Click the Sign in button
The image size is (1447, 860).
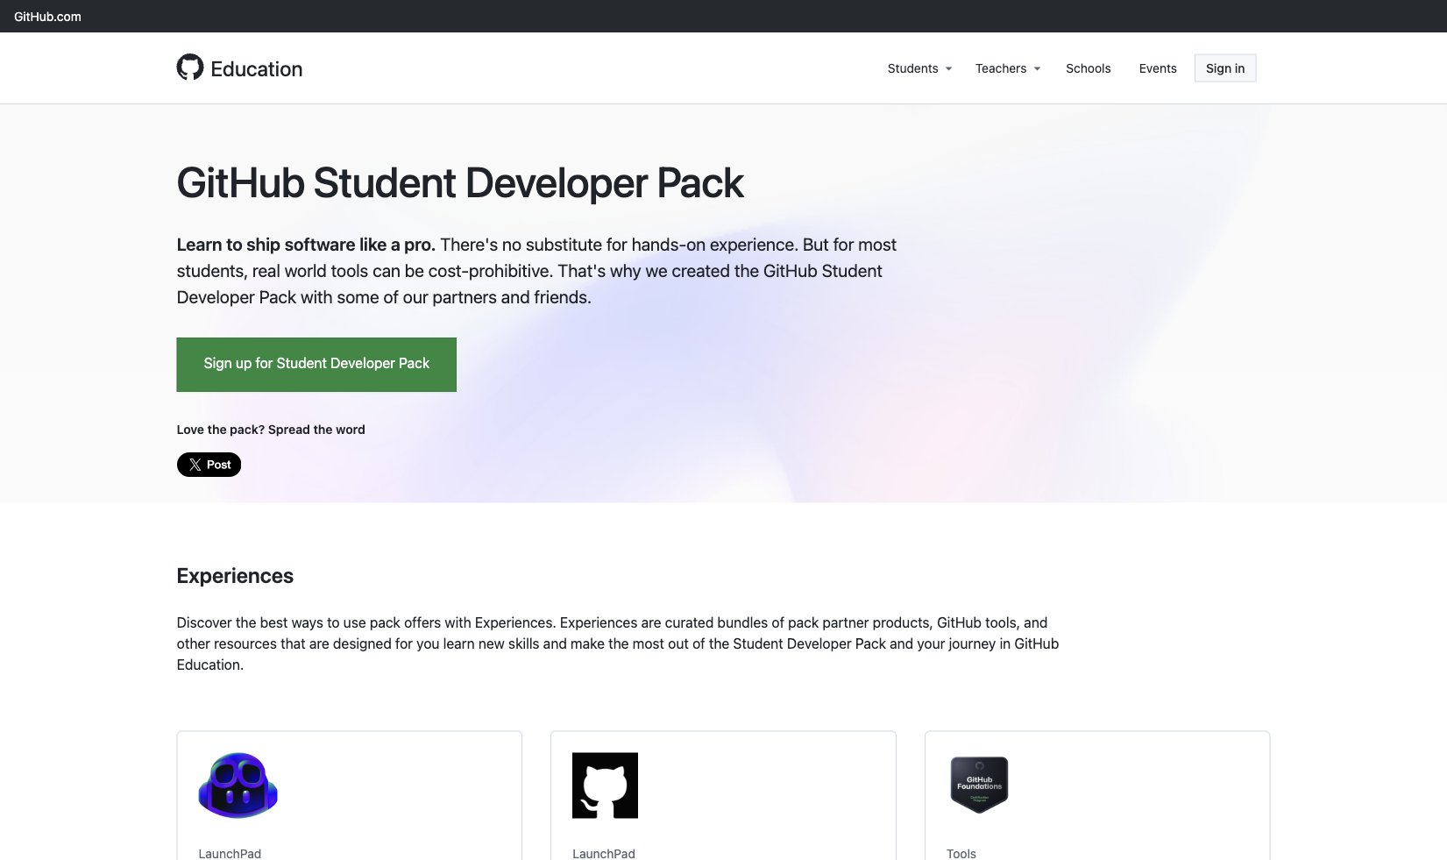pos(1225,68)
